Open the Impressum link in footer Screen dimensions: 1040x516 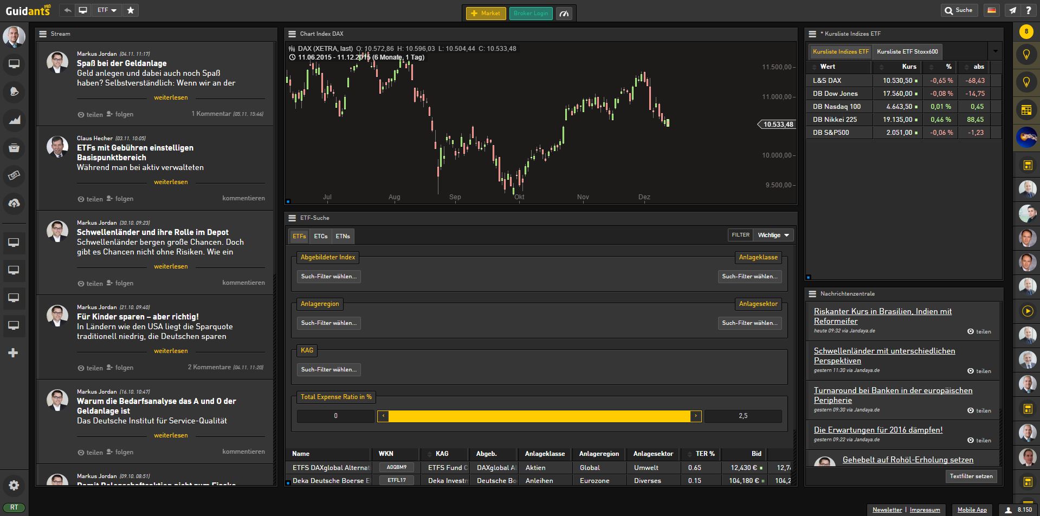tap(925, 510)
